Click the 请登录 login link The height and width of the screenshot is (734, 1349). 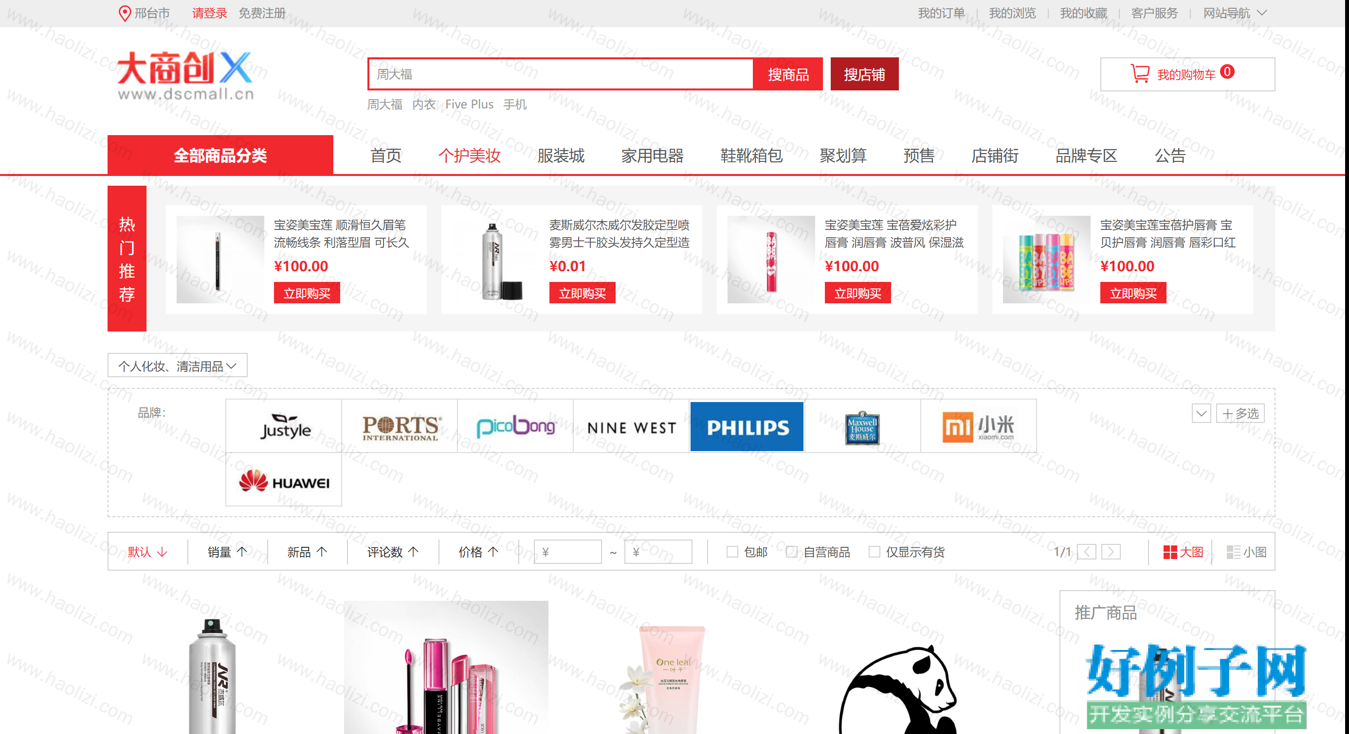tap(209, 13)
